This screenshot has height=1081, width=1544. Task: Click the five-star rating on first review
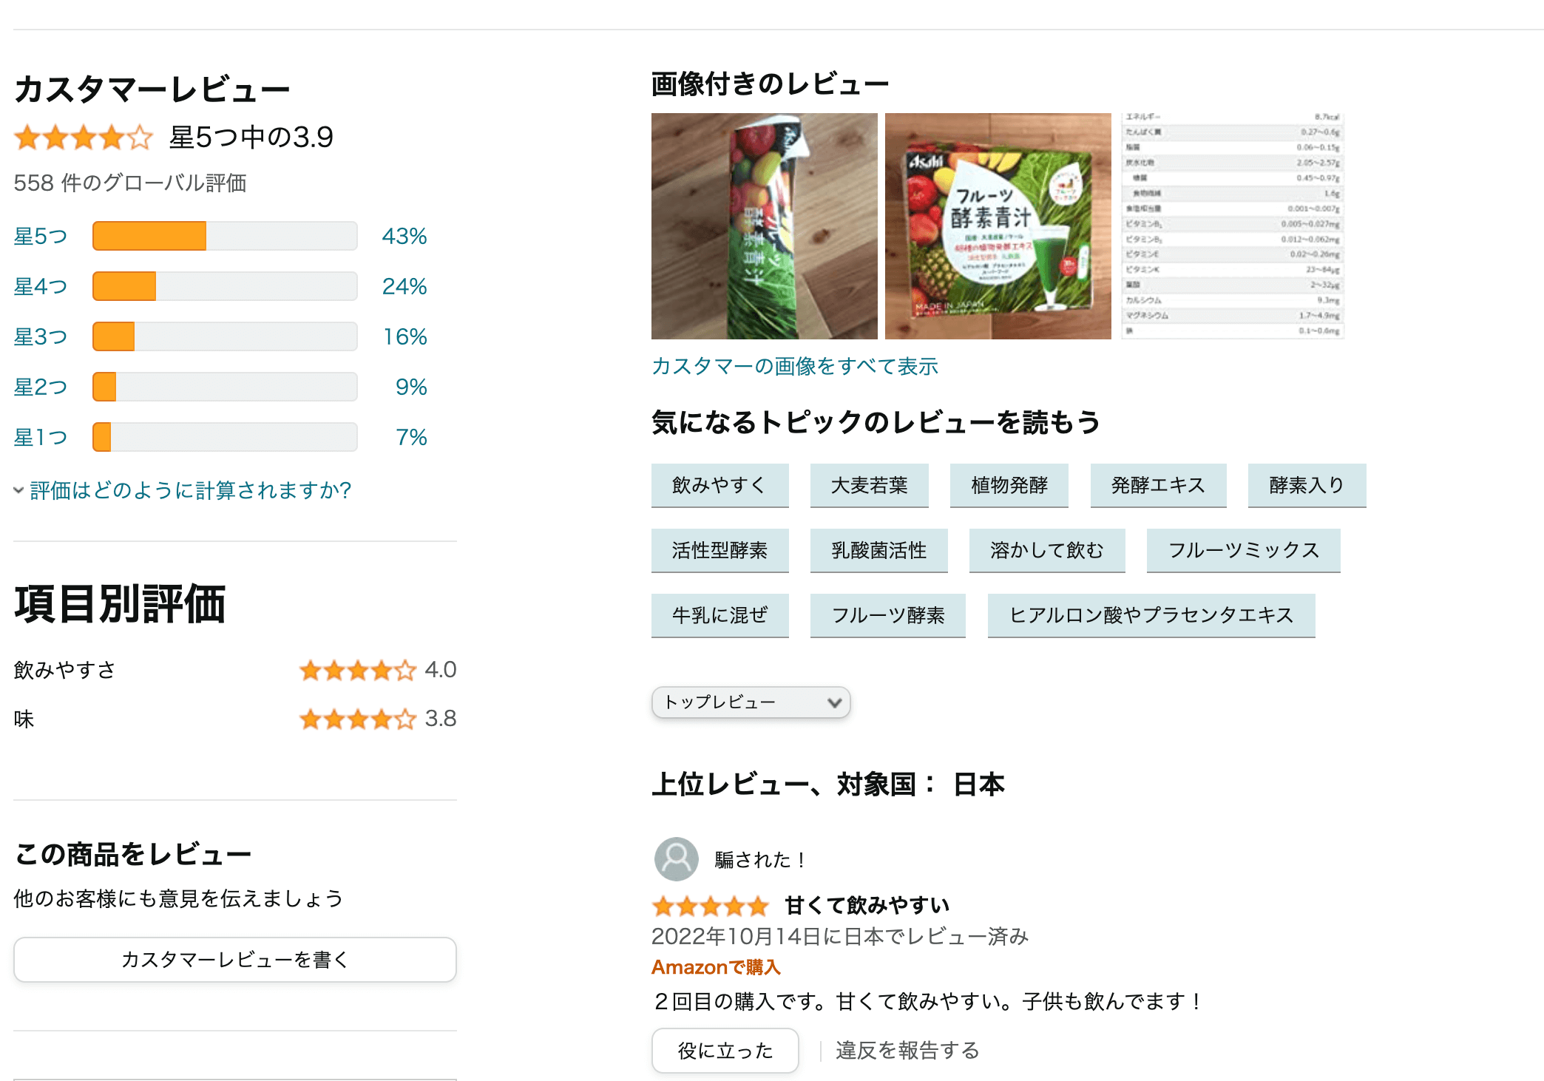coord(710,905)
